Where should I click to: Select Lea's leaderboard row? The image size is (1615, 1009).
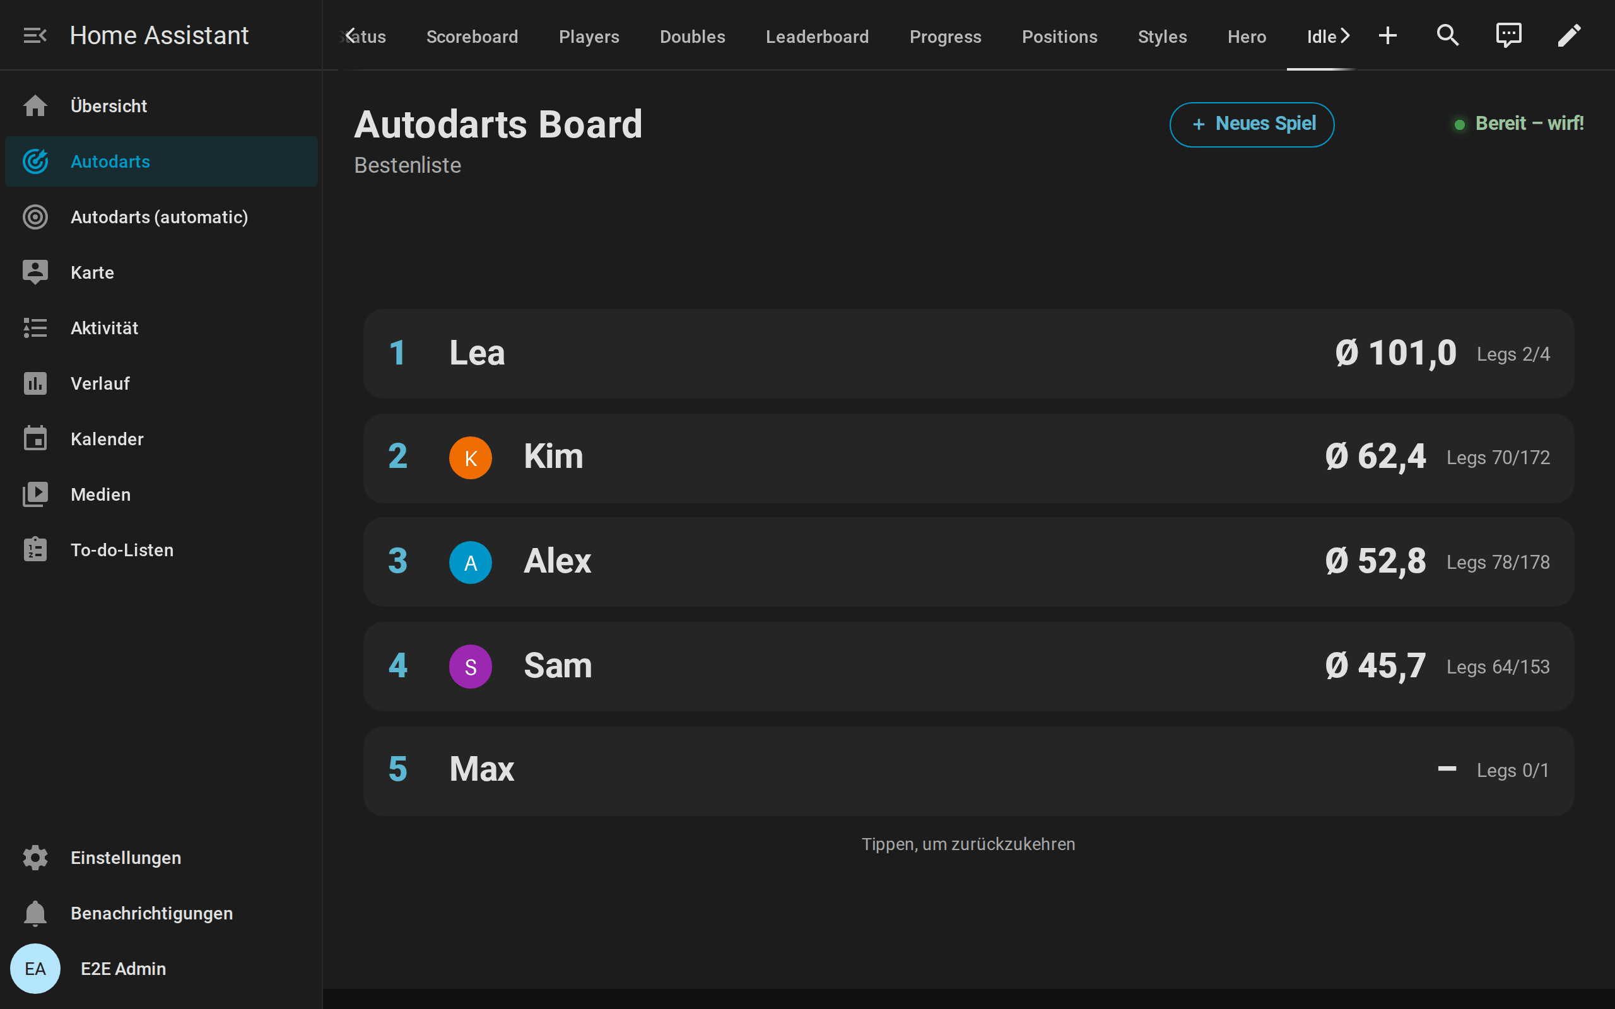click(968, 354)
